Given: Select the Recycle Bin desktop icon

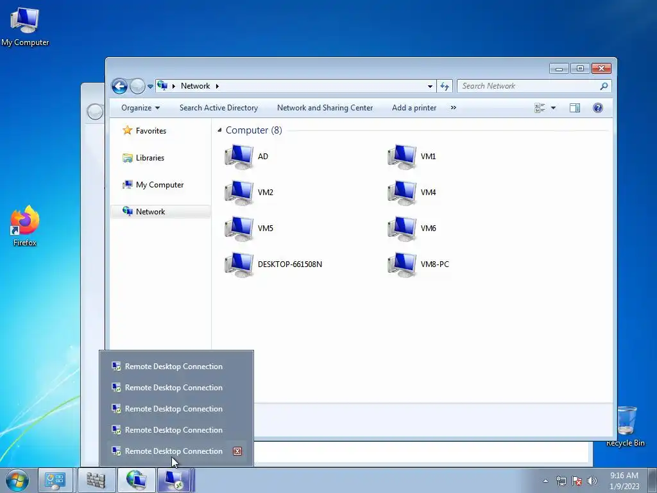Looking at the screenshot, I should pyautogui.click(x=626, y=426).
